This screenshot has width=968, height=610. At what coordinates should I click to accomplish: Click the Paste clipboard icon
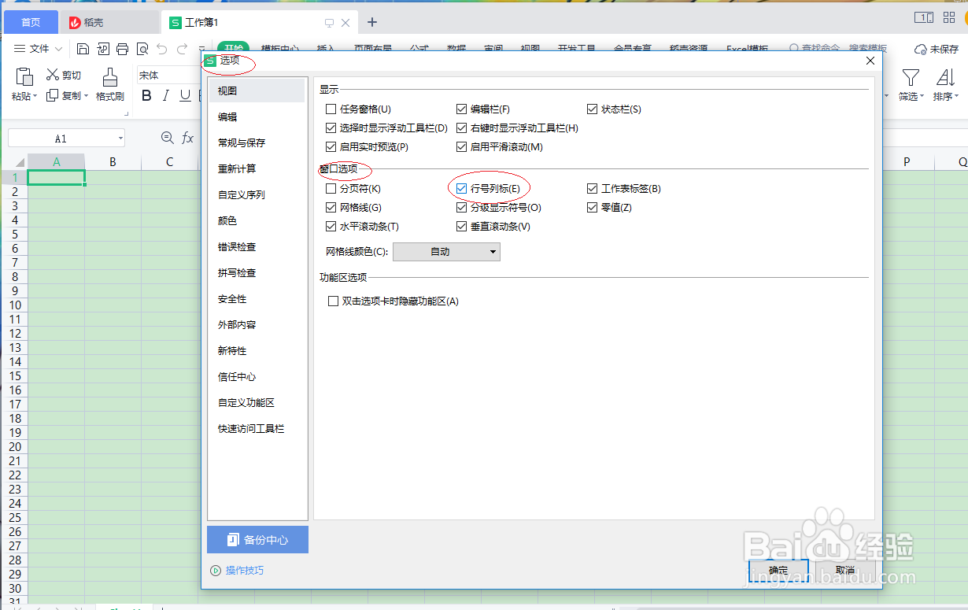(24, 76)
